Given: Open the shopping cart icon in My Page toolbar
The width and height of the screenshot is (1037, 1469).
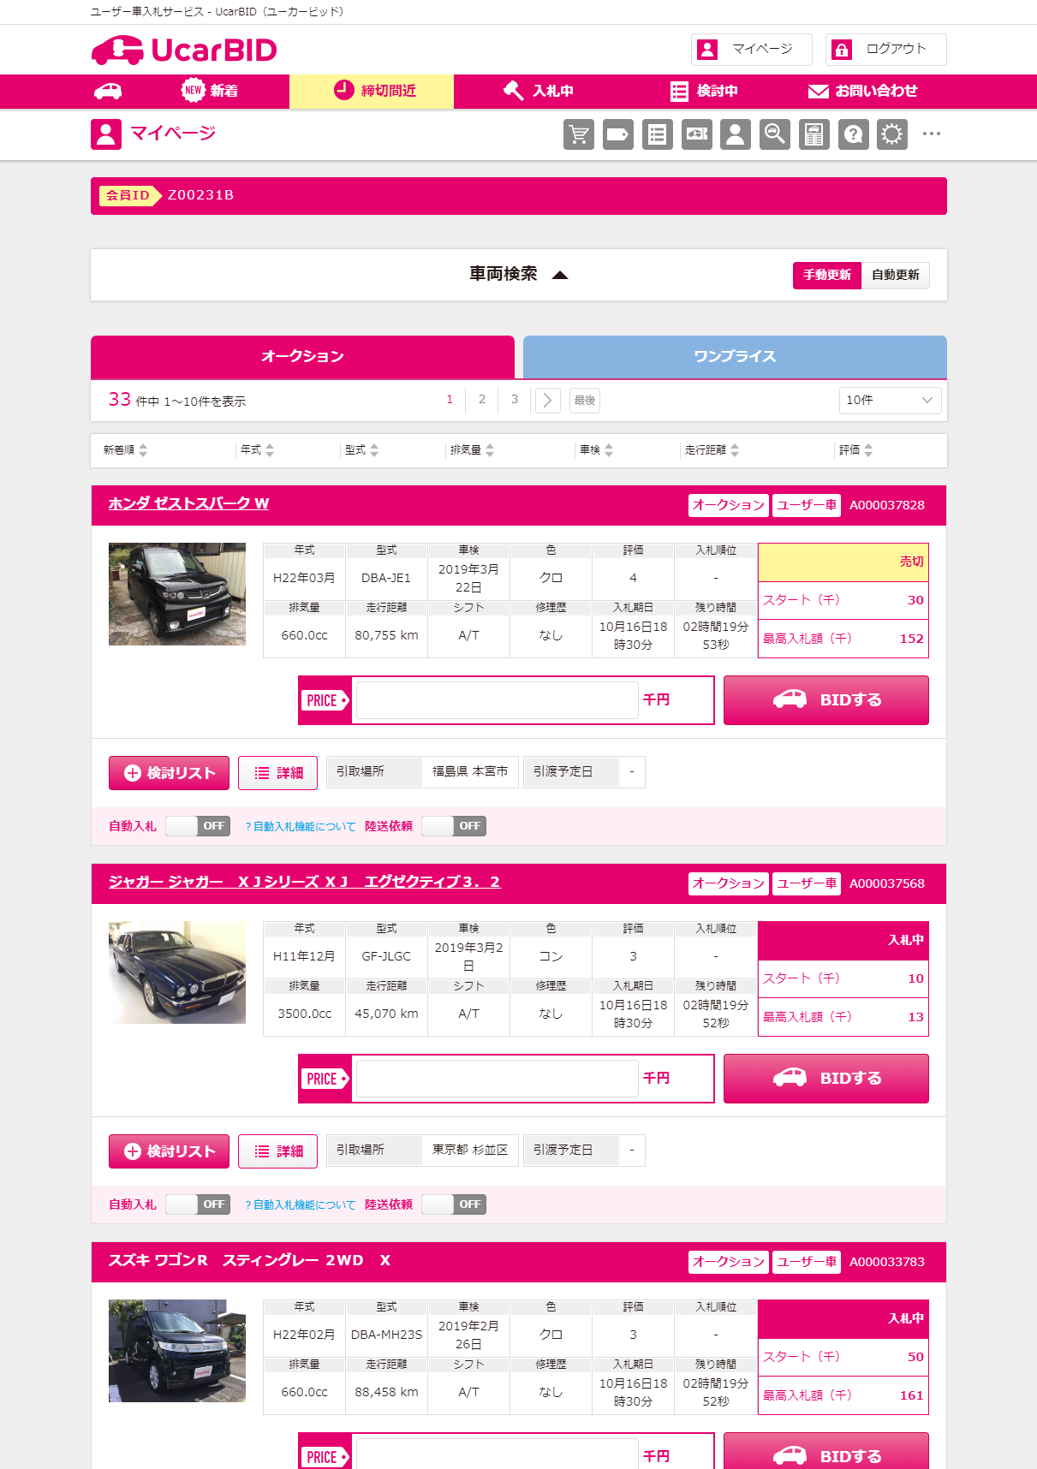Looking at the screenshot, I should point(579,134).
